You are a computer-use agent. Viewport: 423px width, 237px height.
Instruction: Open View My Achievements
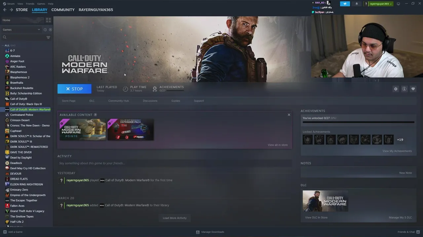397,151
